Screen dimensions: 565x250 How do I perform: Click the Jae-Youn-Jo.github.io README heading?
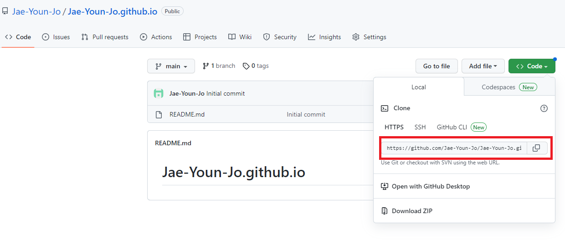tap(234, 172)
